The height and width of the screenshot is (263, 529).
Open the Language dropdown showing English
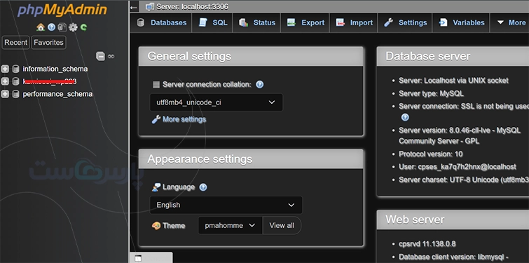point(226,205)
